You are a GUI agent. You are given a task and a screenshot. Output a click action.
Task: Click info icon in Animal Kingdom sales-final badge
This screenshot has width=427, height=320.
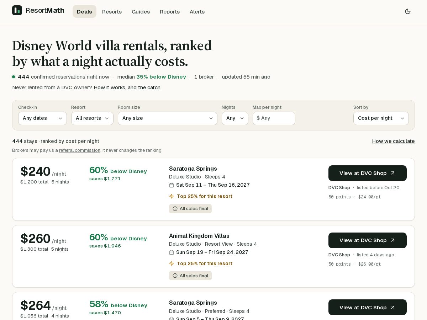(x=175, y=276)
